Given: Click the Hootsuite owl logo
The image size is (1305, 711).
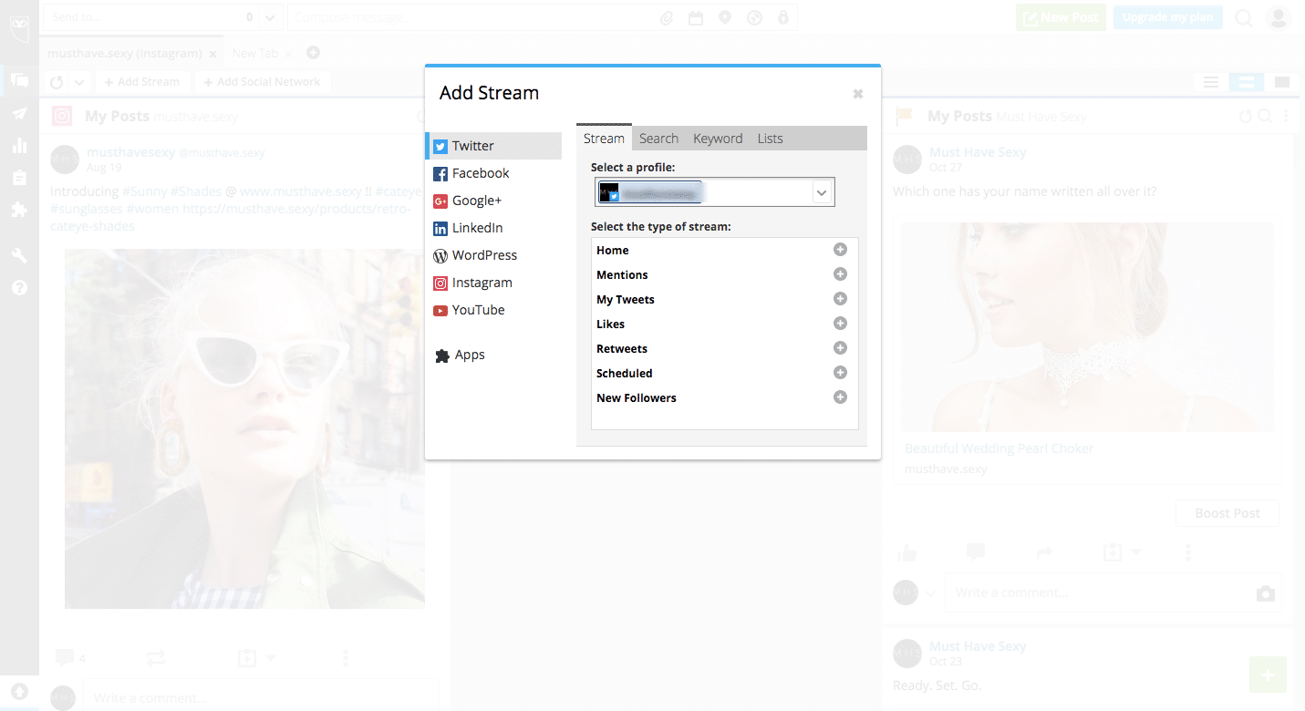Looking at the screenshot, I should pyautogui.click(x=19, y=27).
